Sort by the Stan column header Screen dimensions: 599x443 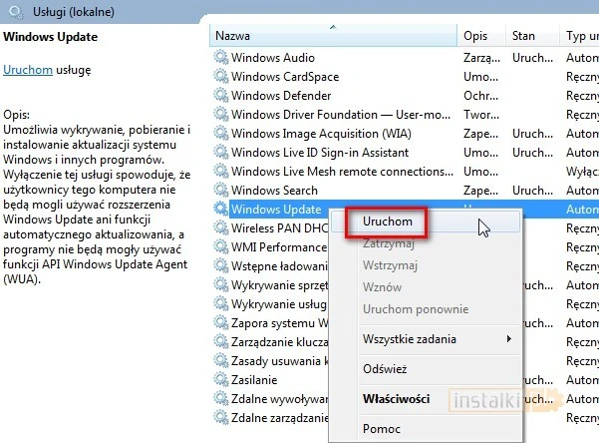(533, 36)
